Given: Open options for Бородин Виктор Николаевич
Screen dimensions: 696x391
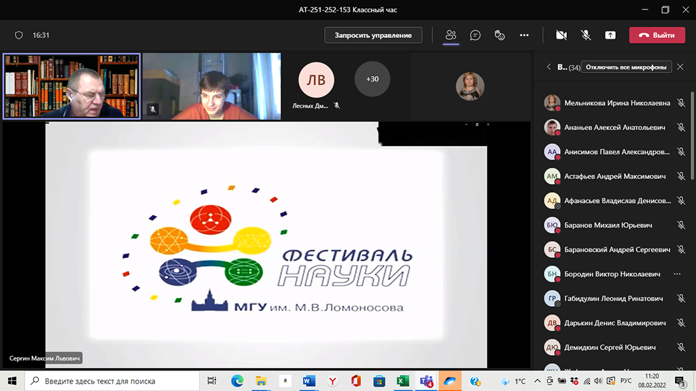Looking at the screenshot, I should 677,274.
